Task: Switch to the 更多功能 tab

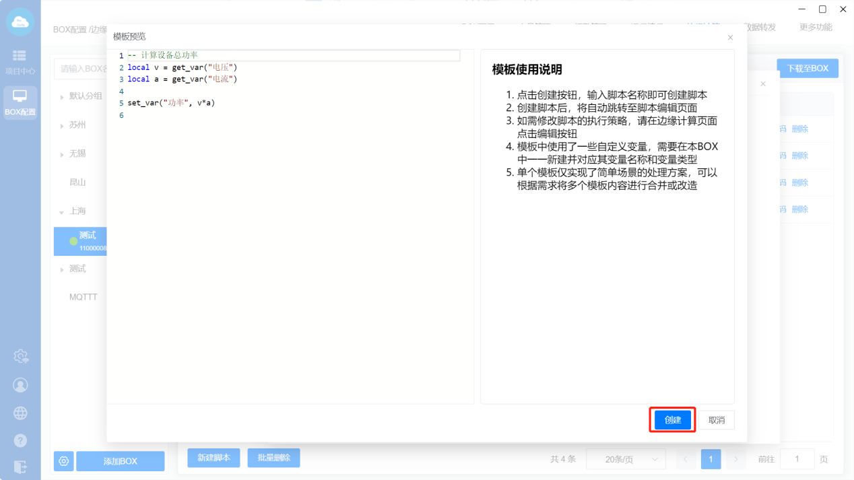Action: [815, 28]
